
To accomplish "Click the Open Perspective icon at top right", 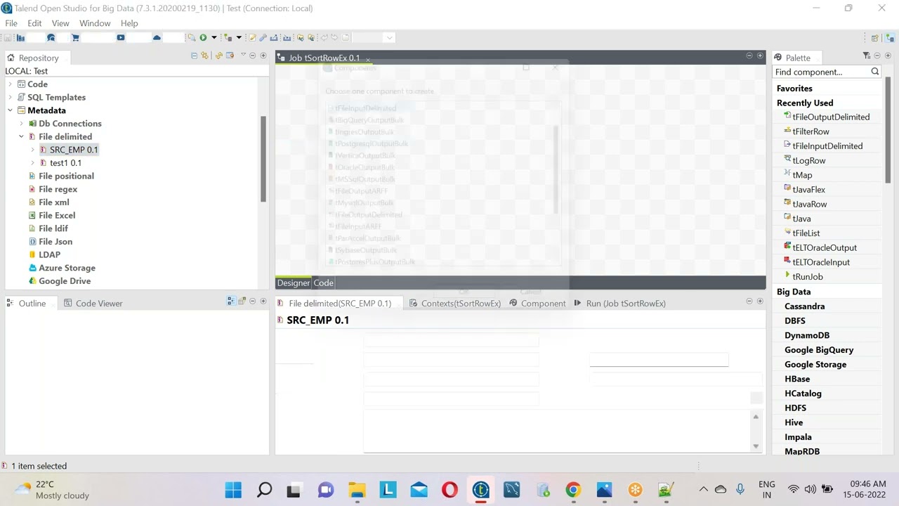I will point(875,38).
